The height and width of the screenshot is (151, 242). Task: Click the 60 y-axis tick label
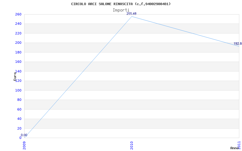(19, 109)
